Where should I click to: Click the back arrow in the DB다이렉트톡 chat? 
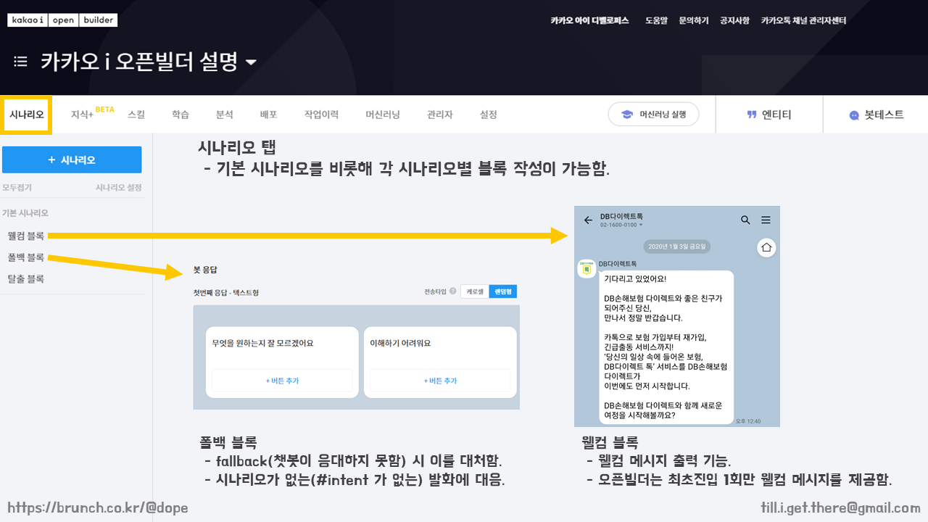[x=588, y=220]
